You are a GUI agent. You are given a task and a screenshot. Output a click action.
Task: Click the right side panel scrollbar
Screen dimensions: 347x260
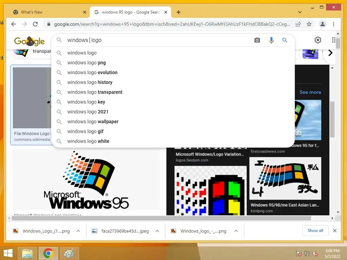[332, 120]
